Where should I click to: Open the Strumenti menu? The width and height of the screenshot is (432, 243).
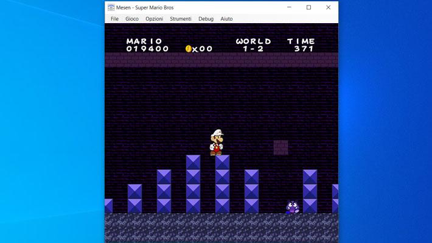(181, 19)
